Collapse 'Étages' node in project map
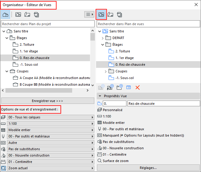 7,38
